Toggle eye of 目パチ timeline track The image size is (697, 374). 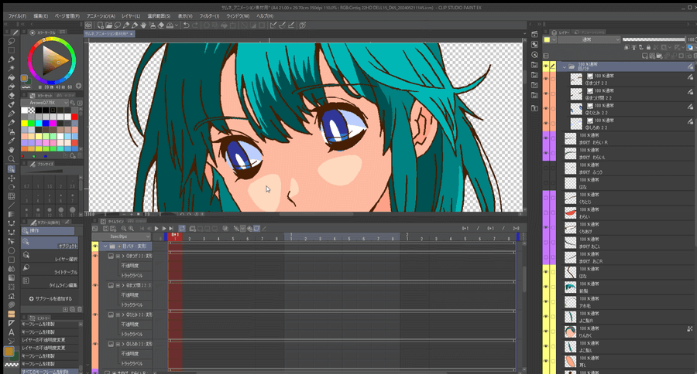tap(95, 246)
